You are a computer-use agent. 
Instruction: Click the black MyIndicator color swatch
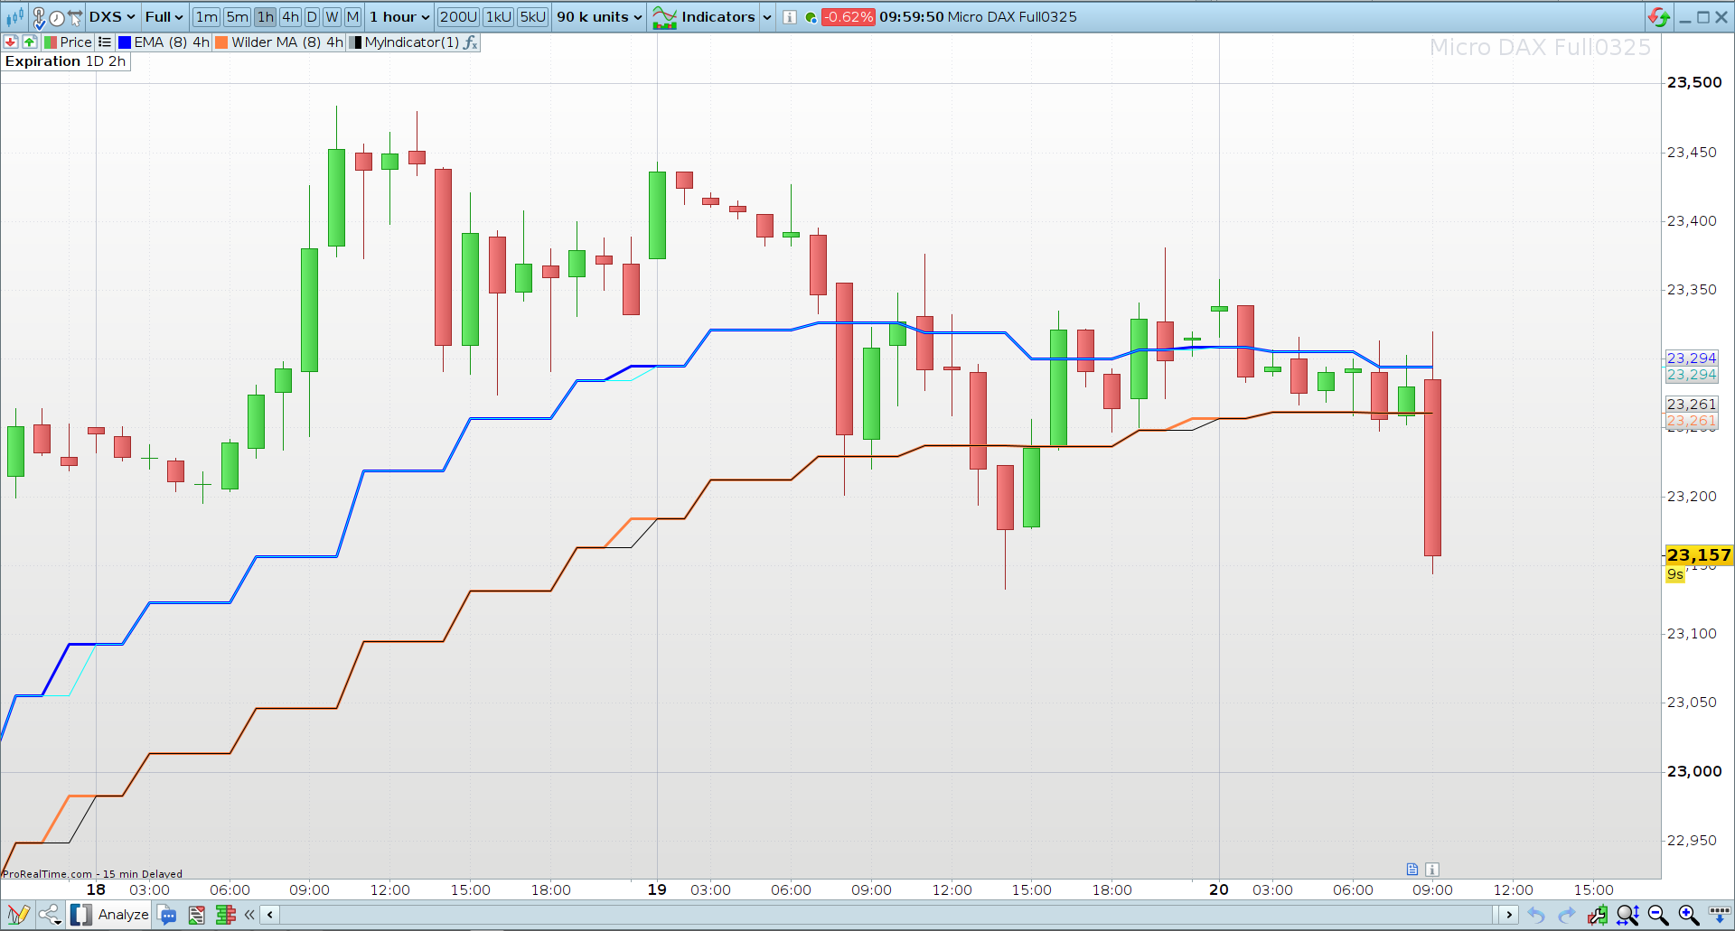356,42
